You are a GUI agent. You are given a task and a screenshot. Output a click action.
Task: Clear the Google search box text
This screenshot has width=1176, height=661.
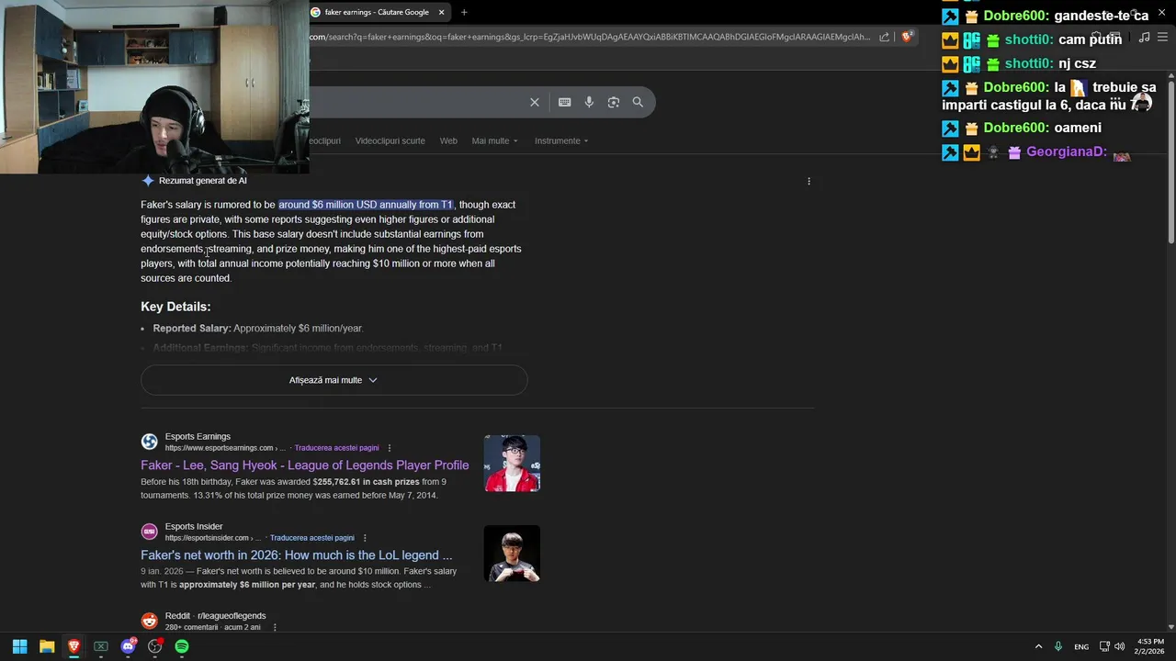(535, 102)
